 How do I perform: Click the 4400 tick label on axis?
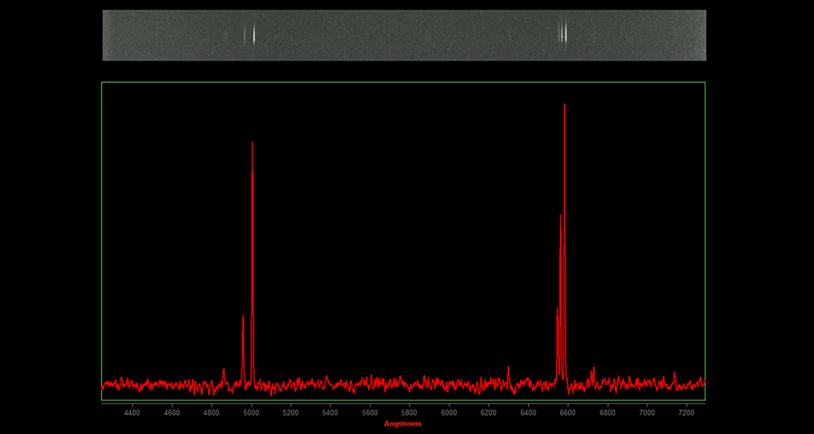click(x=132, y=412)
